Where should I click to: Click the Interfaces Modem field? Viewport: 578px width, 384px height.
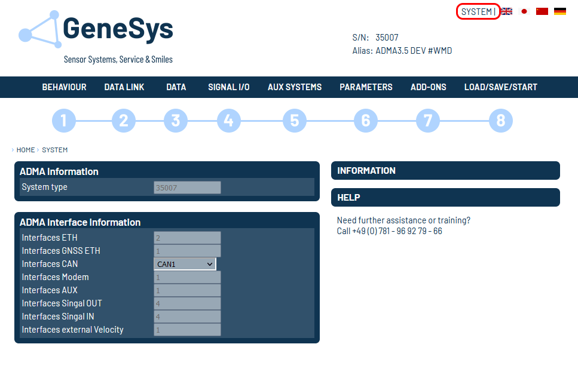point(187,277)
